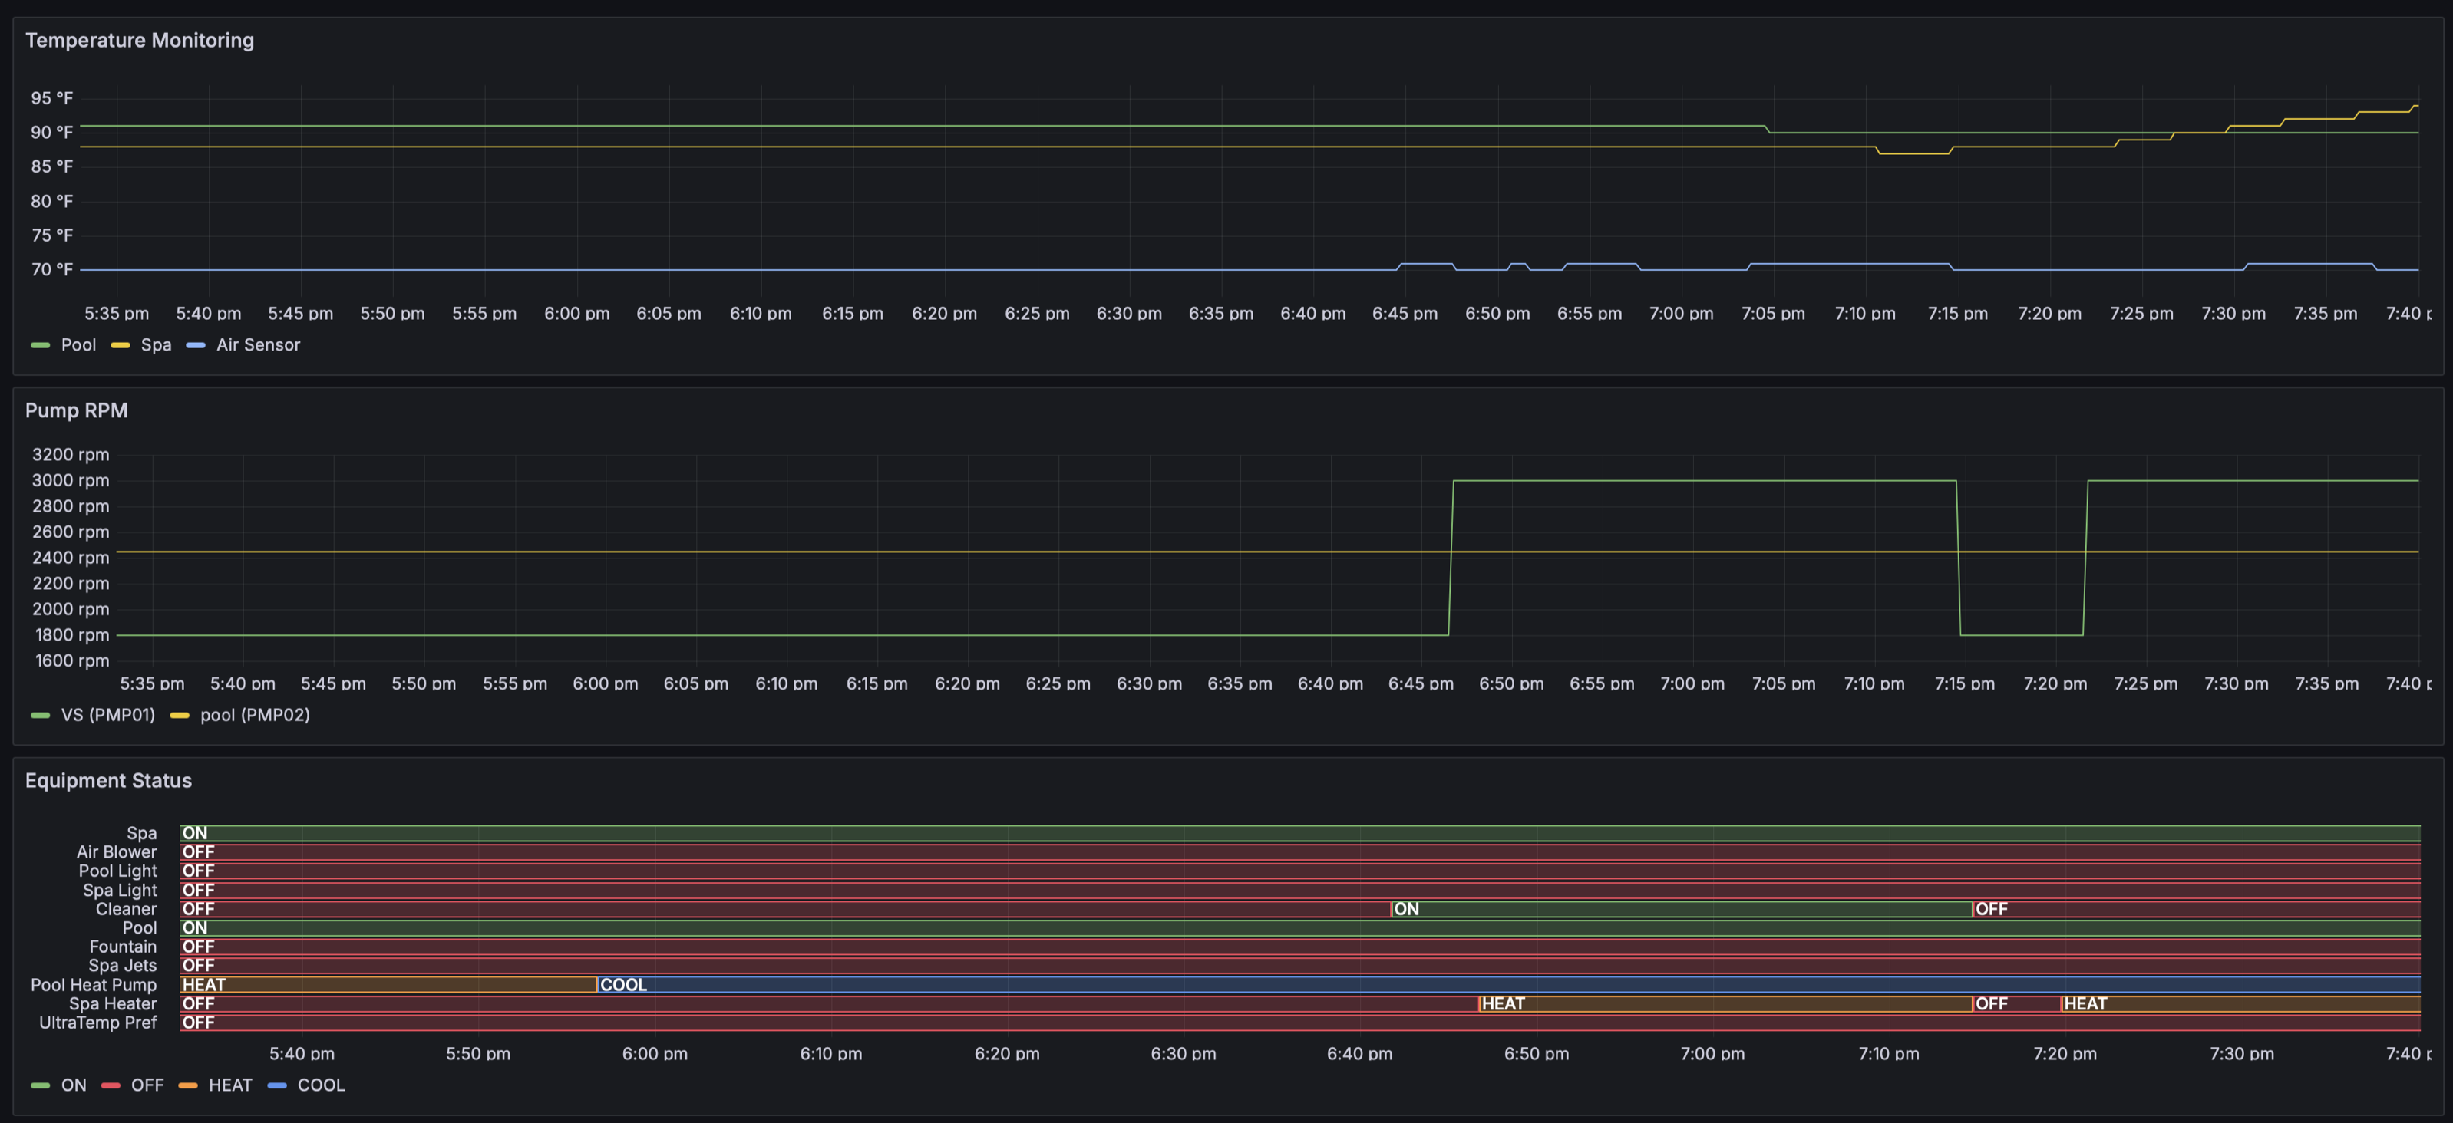Select the UltraTemp Pref OFF status bar
This screenshot has width=2453, height=1123.
(x=1300, y=1023)
